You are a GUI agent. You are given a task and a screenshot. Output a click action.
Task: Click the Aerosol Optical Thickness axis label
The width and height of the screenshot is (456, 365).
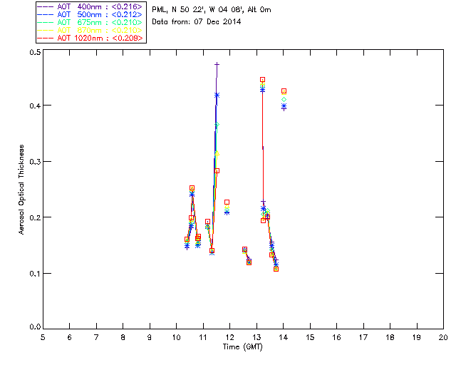pos(21,190)
